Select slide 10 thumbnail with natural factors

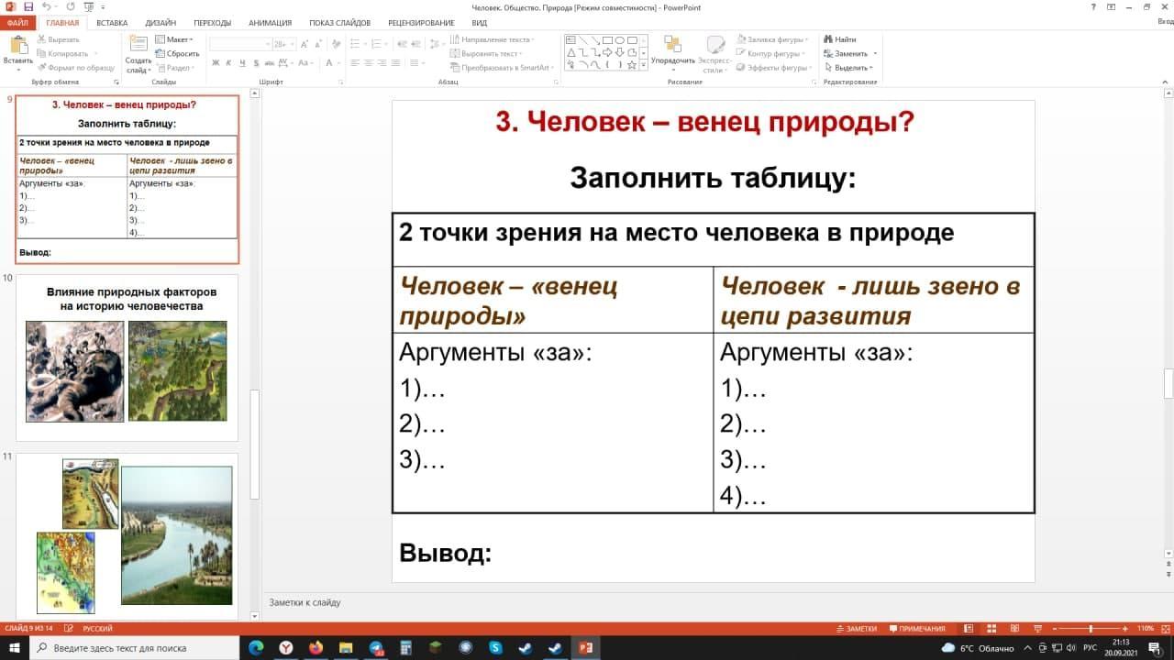(127, 357)
